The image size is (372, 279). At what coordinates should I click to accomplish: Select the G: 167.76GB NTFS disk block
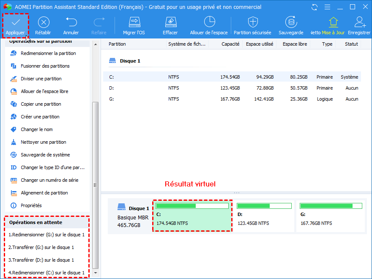pos(331,216)
